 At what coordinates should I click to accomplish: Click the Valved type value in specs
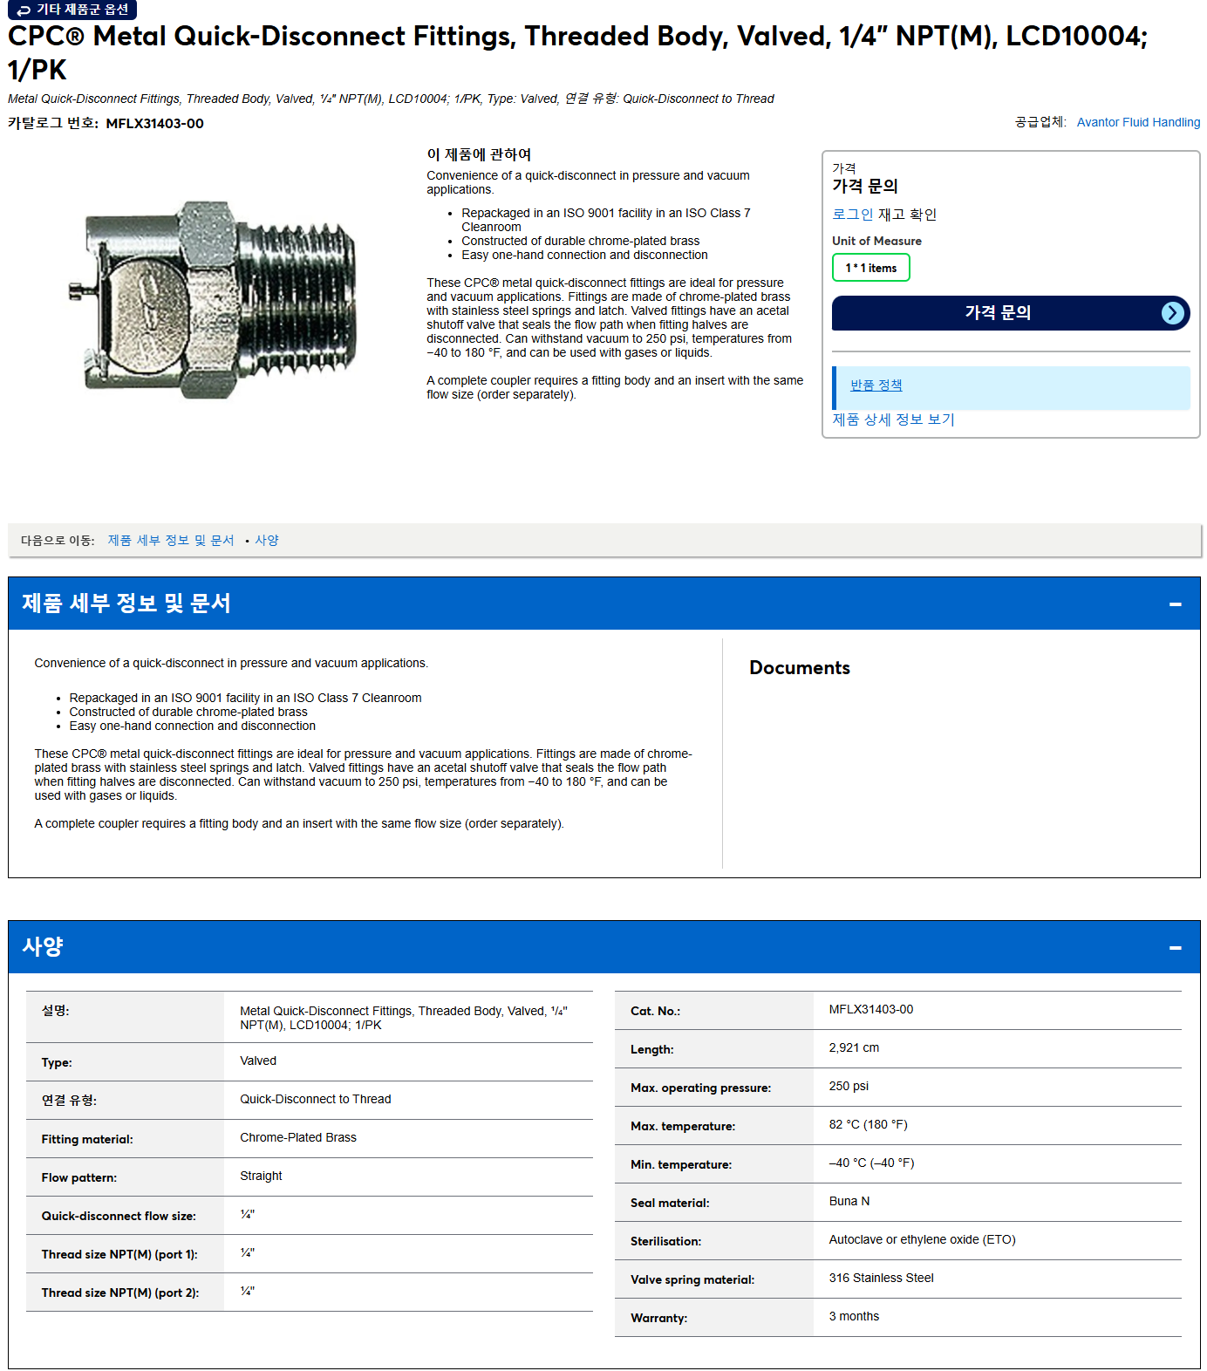point(258,1061)
